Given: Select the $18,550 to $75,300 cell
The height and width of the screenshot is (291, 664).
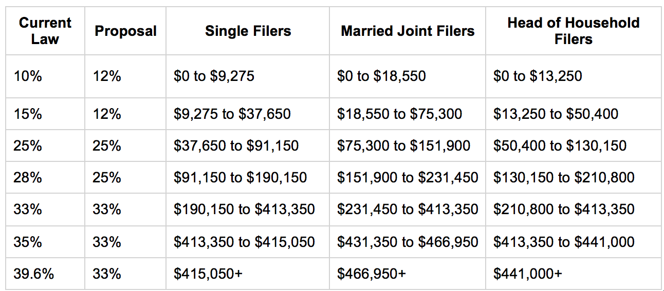Looking at the screenshot, I should (x=408, y=114).
